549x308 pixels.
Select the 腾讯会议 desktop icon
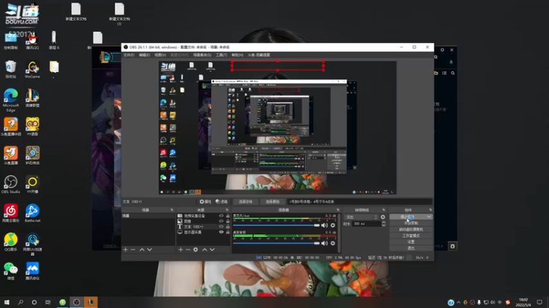point(32,271)
